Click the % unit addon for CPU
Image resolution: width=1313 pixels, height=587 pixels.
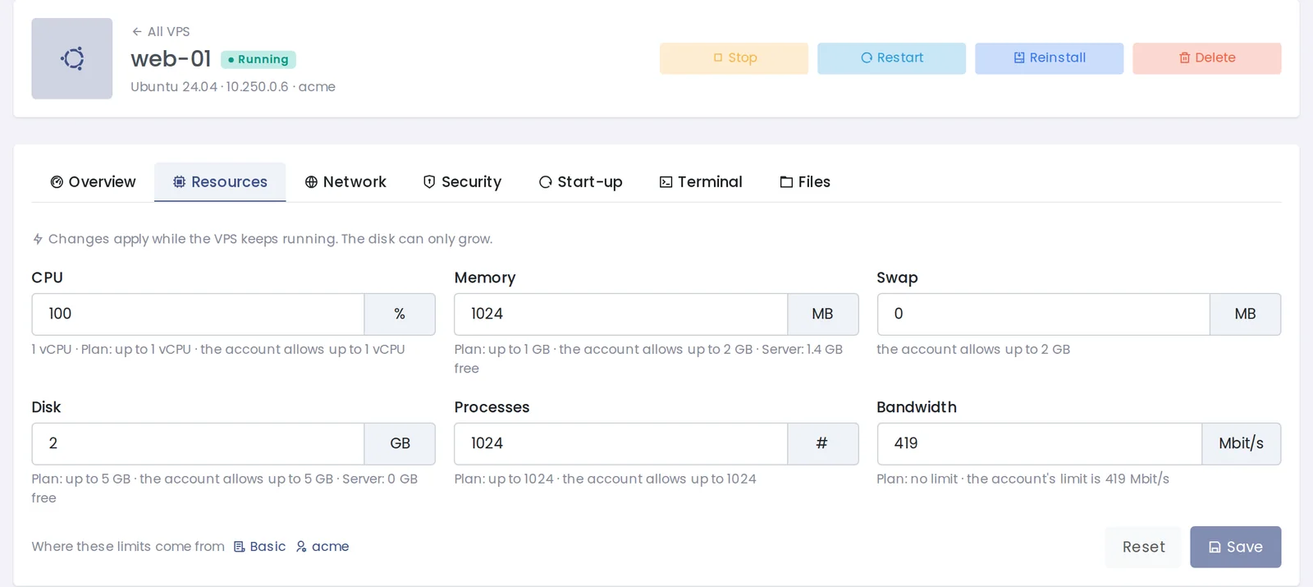400,314
